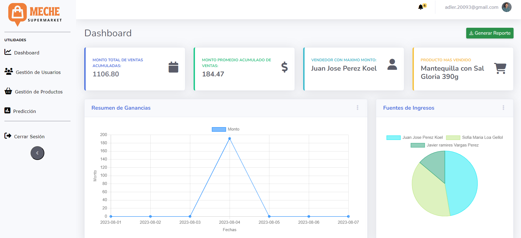Open Gestión de Productos section
This screenshot has height=238, width=521.
(39, 92)
